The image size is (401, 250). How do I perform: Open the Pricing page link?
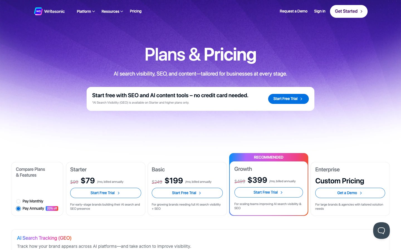[136, 11]
